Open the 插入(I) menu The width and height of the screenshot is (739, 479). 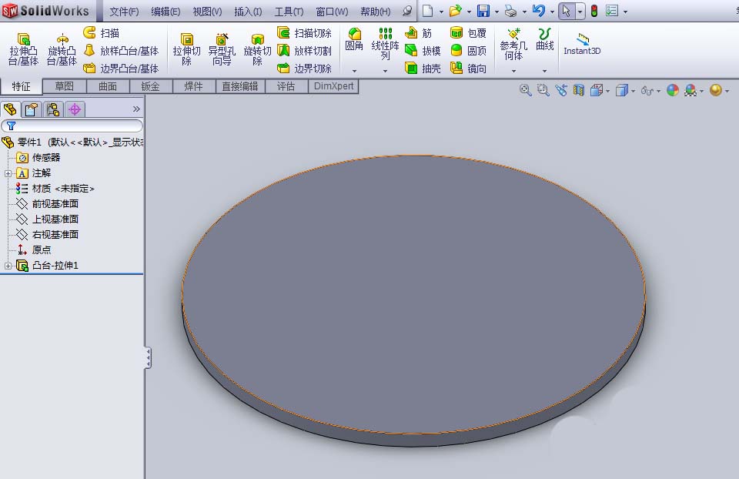(249, 12)
